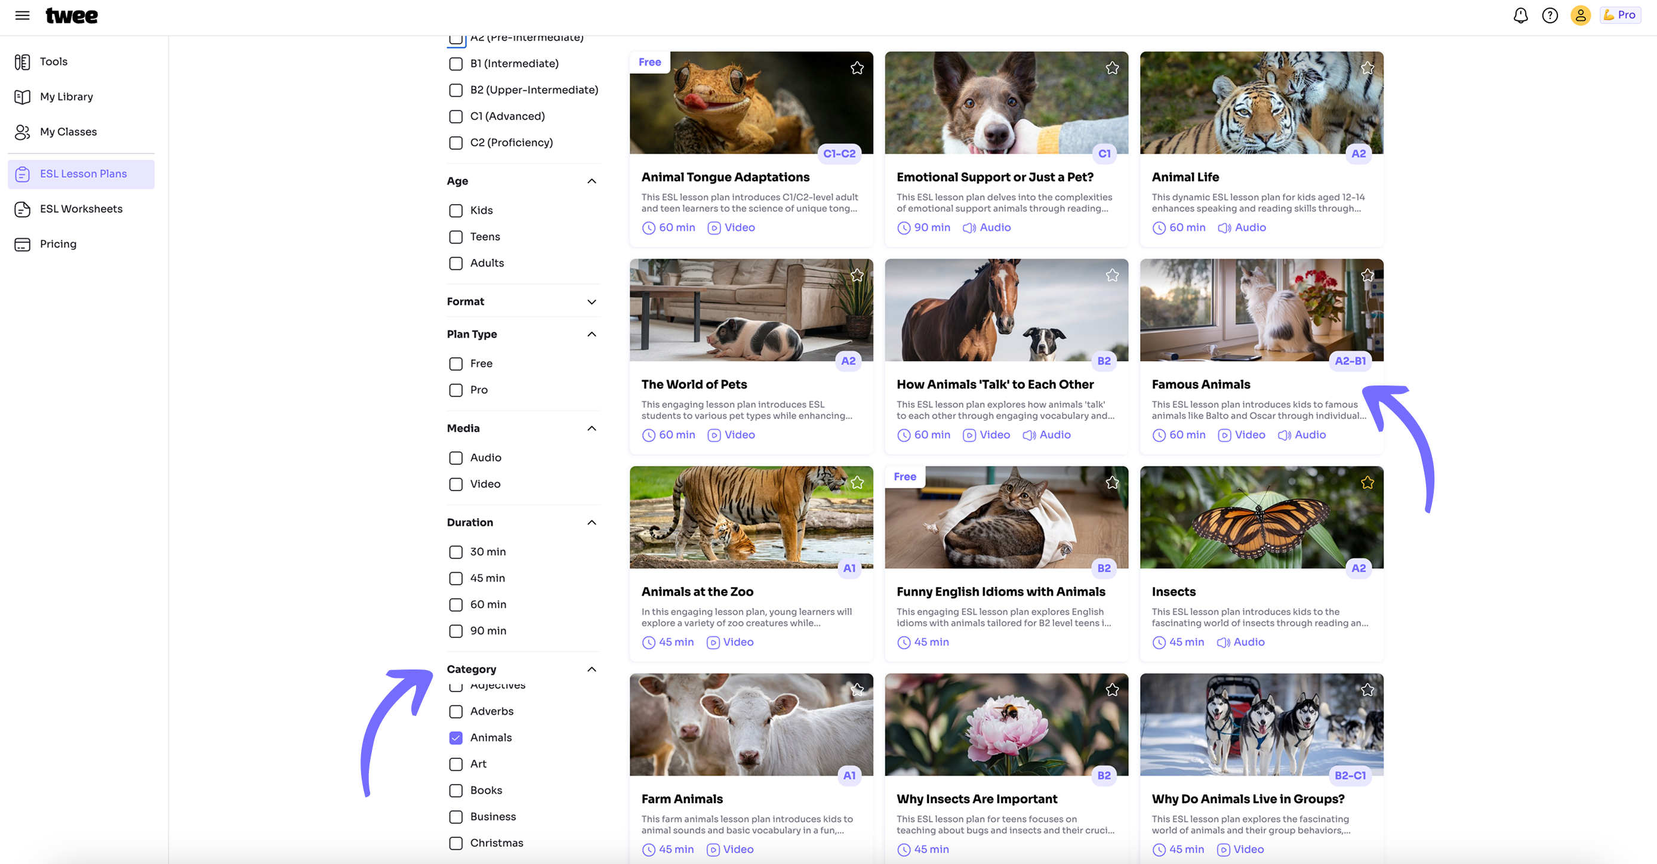Favorite the Animal Tongue Adaptations lesson star
This screenshot has height=864, width=1657.
click(857, 68)
